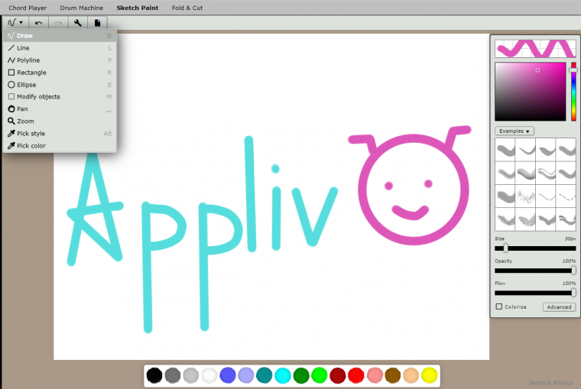
Task: Select first brush preset in bottom row
Action: point(505,219)
